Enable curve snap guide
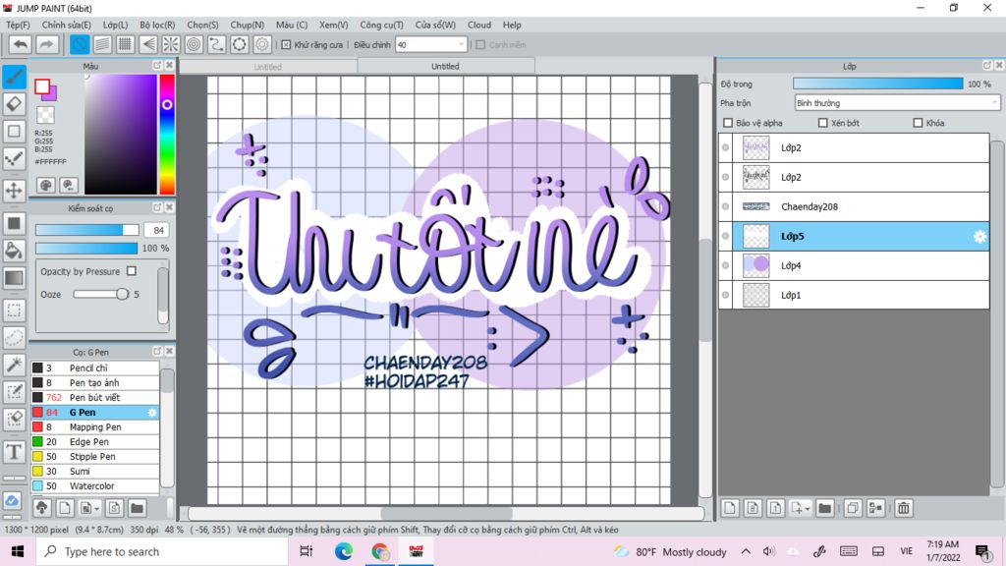1006x566 pixels. click(216, 44)
